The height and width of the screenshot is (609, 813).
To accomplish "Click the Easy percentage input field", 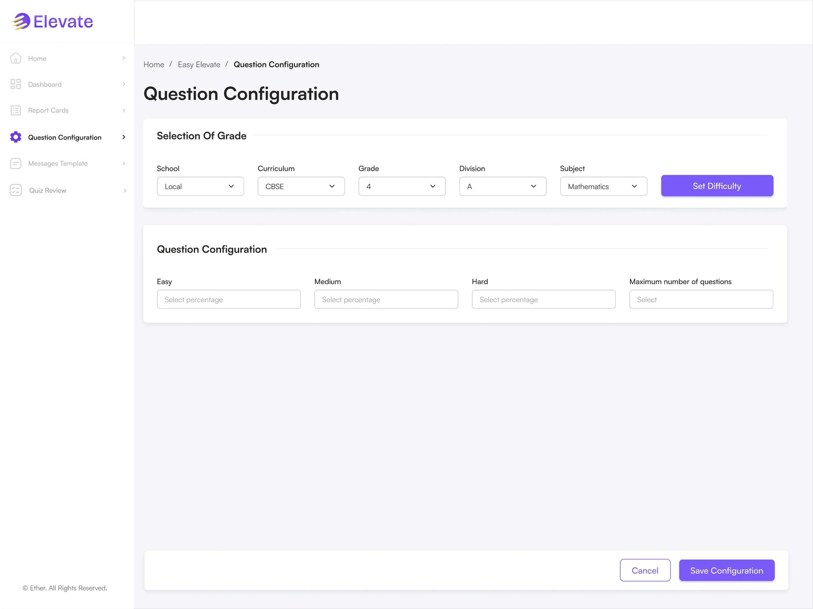I will coord(229,299).
